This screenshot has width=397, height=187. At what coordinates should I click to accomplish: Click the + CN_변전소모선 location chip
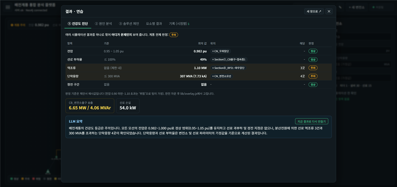(221, 76)
